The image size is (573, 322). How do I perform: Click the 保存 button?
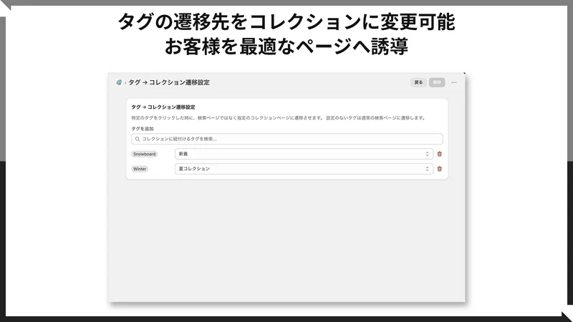pyautogui.click(x=437, y=82)
